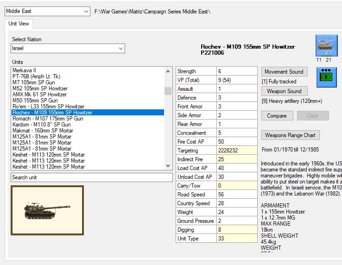This screenshot has height=265, width=342.
Task: Select PT-76B (Amph Lt. Tk) unit
Action: tap(88, 76)
